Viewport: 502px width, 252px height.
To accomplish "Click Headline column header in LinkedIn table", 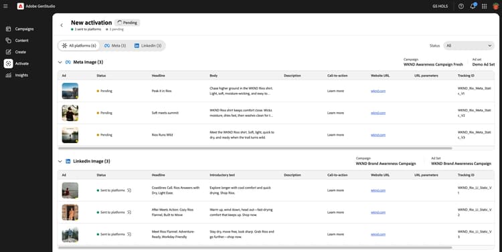I will tap(159, 175).
